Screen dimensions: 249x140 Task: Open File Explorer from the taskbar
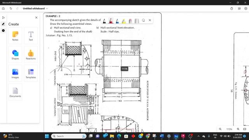(112, 136)
